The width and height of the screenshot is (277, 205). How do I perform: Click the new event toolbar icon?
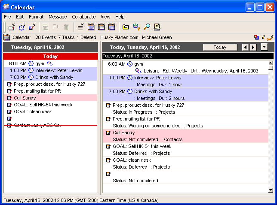pos(12,27)
